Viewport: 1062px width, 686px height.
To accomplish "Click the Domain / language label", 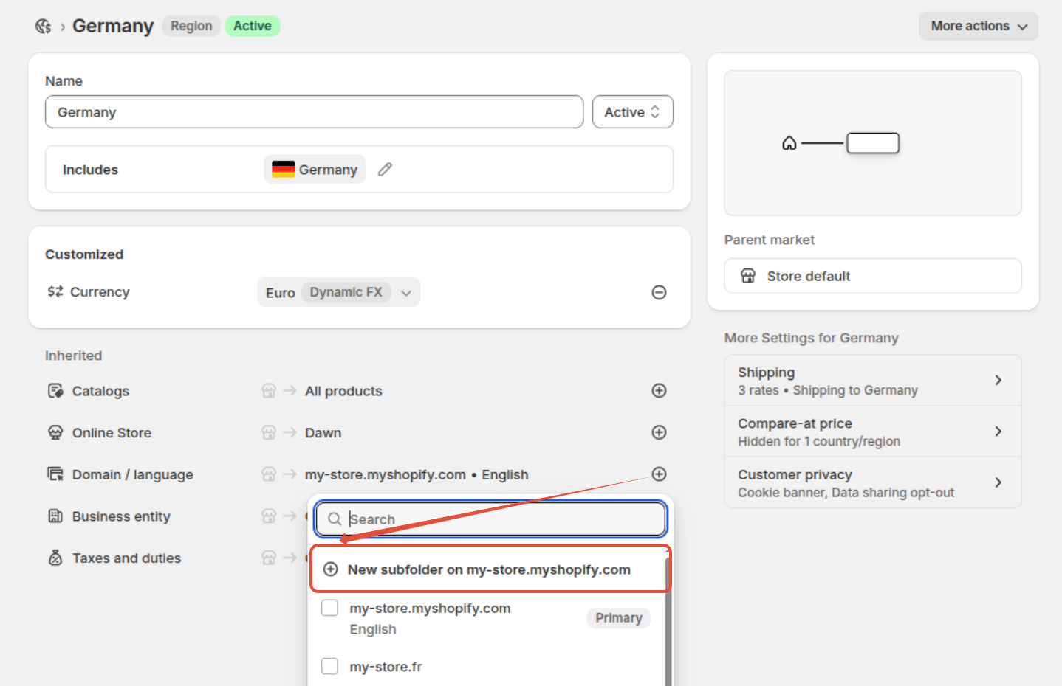I will (x=133, y=475).
